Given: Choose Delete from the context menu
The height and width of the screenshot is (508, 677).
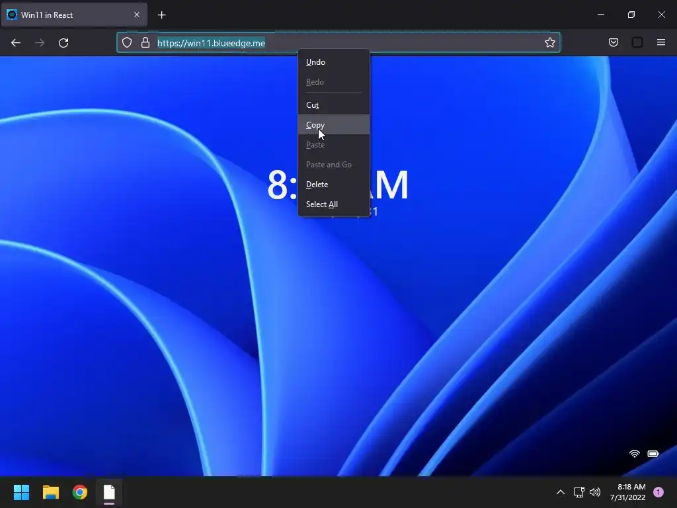Looking at the screenshot, I should (334, 185).
